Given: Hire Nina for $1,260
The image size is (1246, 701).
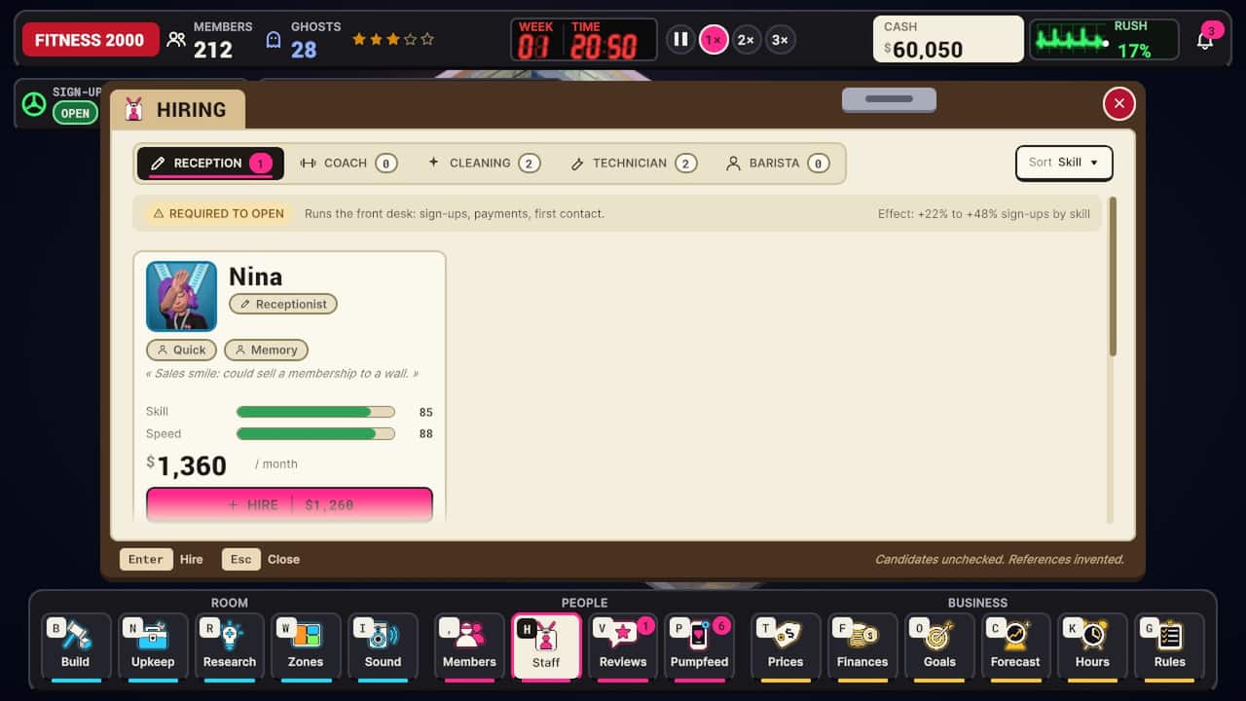Looking at the screenshot, I should coord(289,504).
